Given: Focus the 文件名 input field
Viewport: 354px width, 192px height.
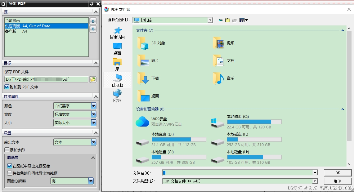Looking at the screenshot, I should [238, 173].
